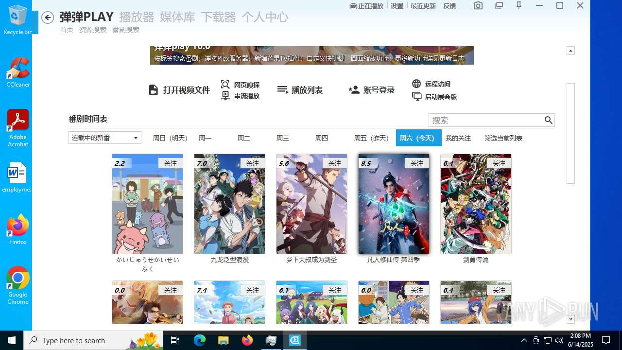Viewport: 622px width, 350px height.
Task: Switch to the 资源搜索 sub-tab
Action: pos(93,30)
